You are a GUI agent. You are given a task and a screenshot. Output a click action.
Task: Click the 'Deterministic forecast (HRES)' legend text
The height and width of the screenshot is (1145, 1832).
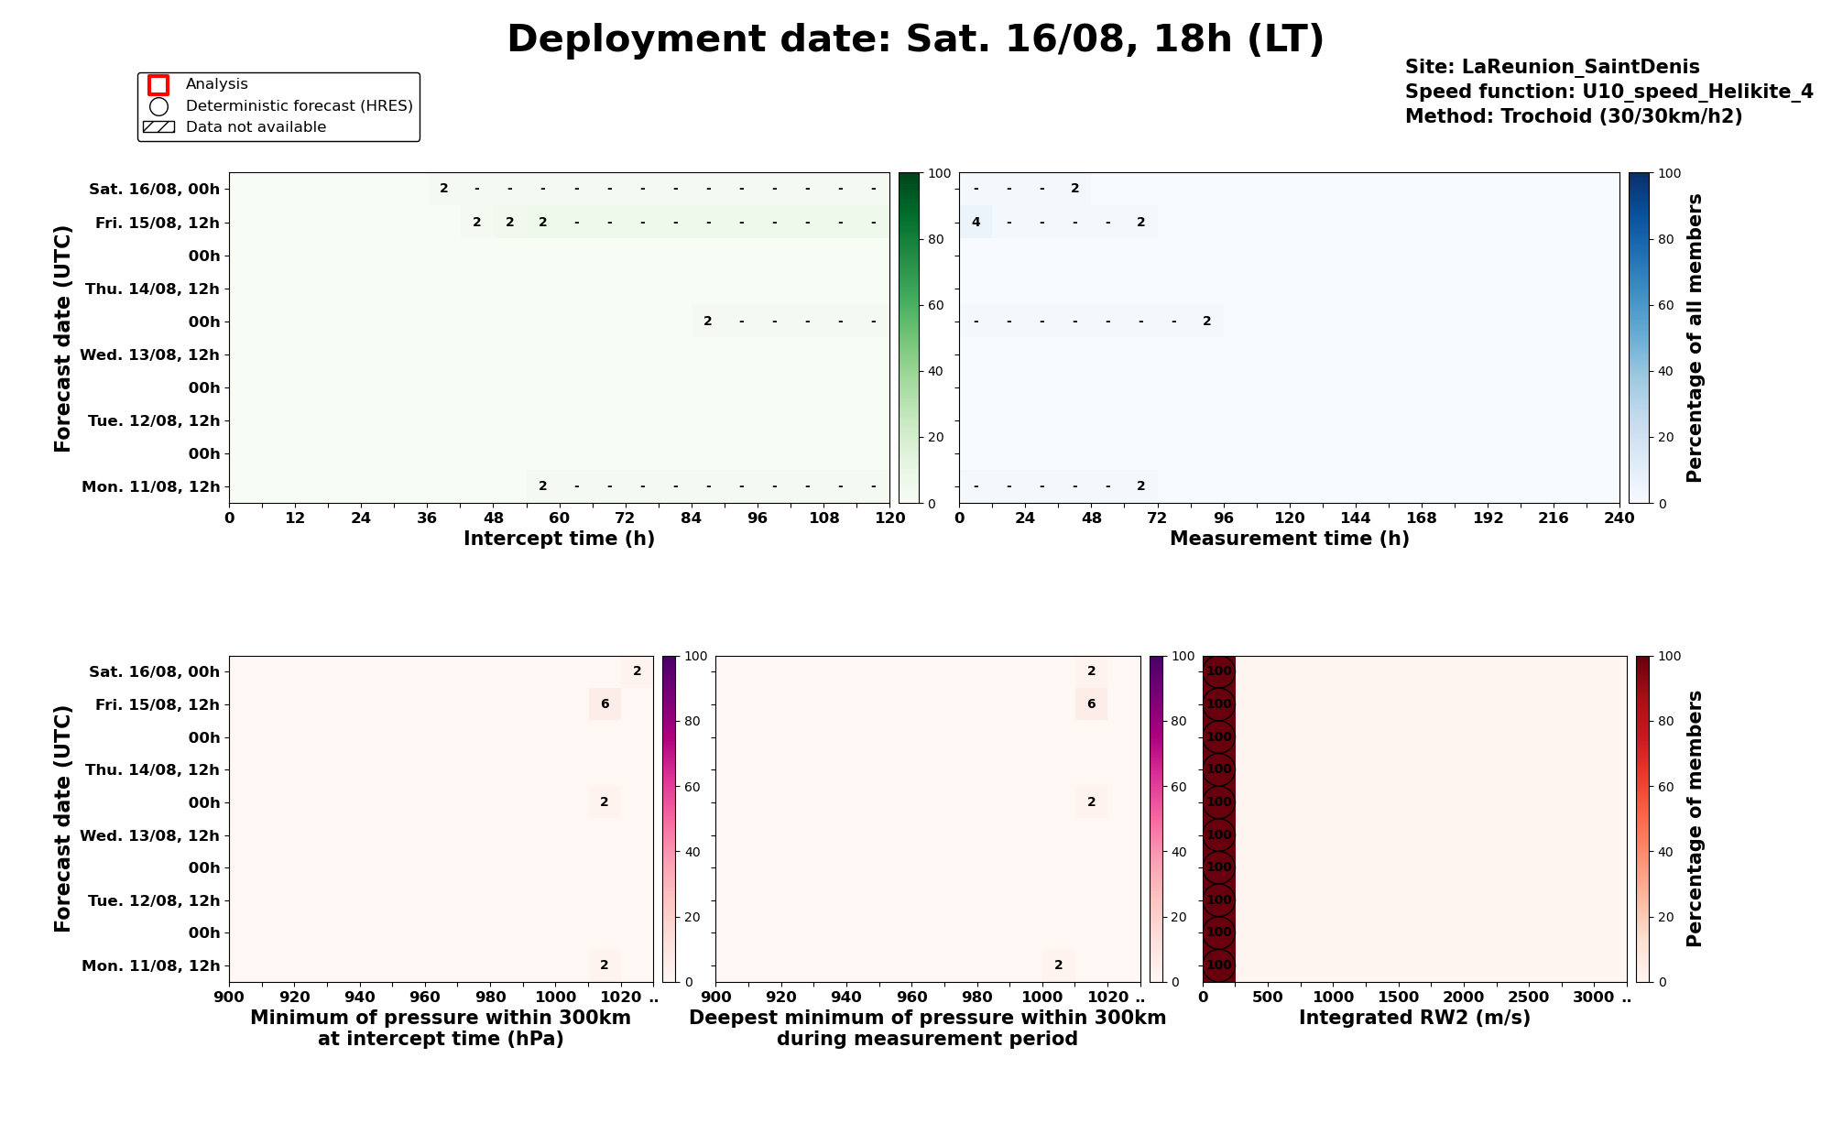point(299,106)
